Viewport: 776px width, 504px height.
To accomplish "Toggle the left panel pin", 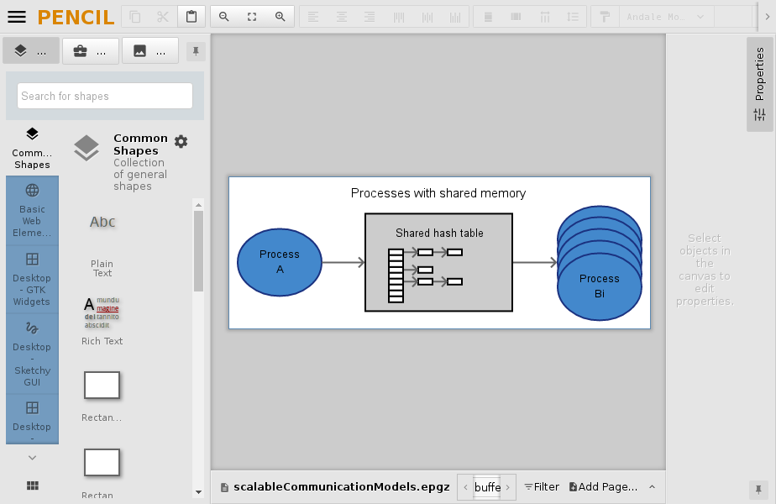I will [195, 51].
